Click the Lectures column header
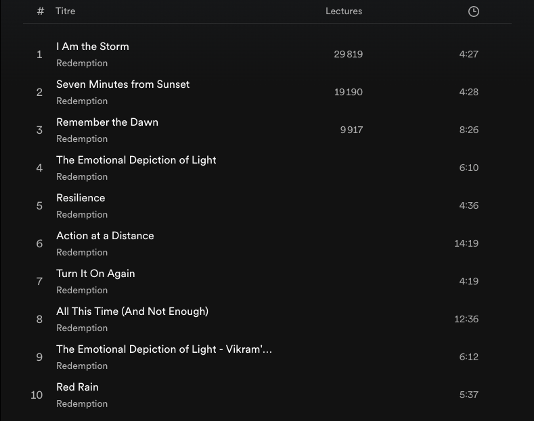This screenshot has height=421, width=534. (x=343, y=11)
